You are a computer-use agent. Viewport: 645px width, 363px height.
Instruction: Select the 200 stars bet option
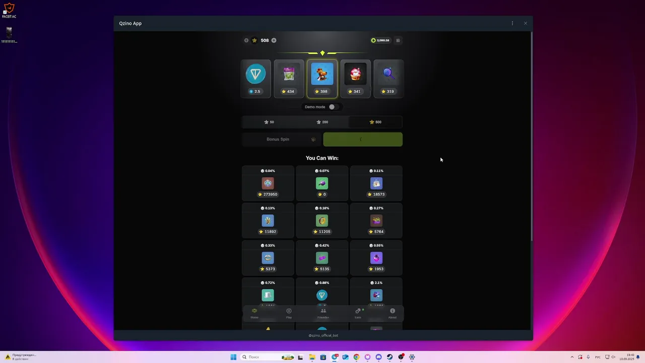(x=322, y=122)
